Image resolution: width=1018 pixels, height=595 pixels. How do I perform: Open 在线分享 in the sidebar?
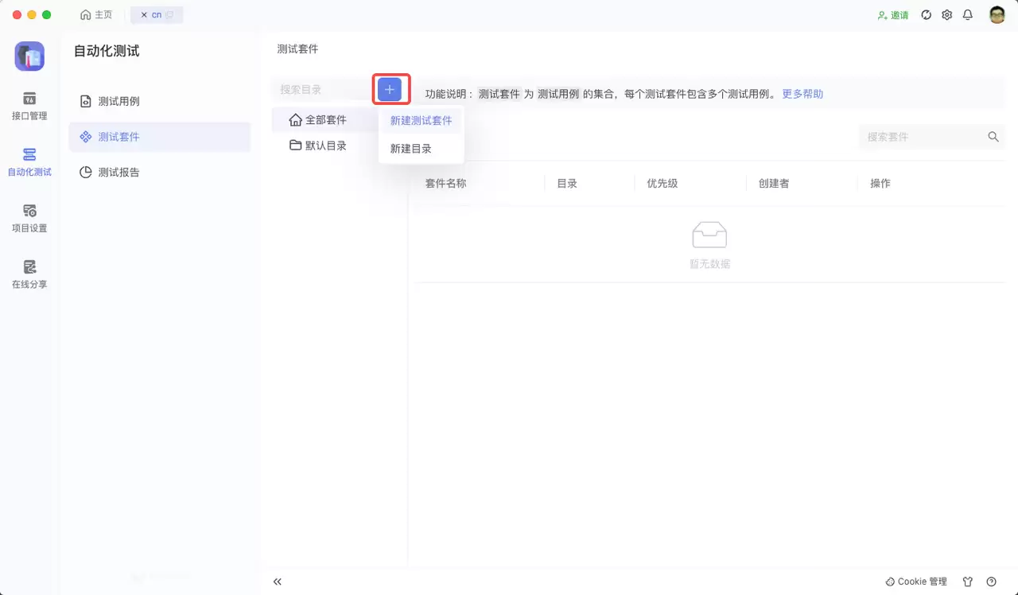point(29,274)
